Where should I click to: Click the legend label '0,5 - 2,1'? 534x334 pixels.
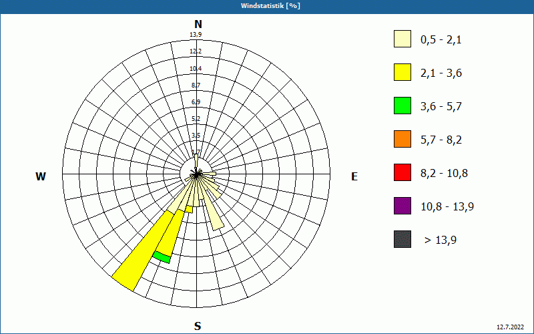pyautogui.click(x=441, y=40)
